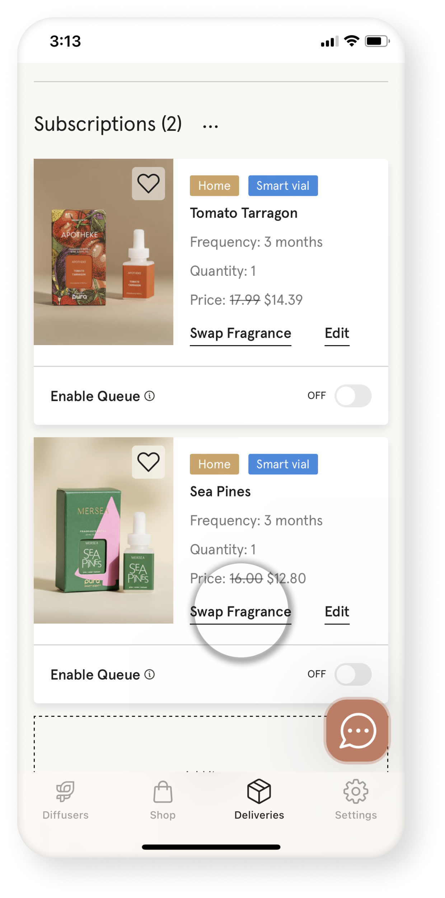445x898 pixels.
Task: Toggle Enable Queue for Tomato Tarragon
Action: point(353,396)
